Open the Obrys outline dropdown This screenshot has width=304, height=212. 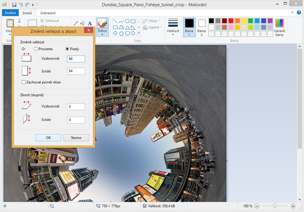152,21
